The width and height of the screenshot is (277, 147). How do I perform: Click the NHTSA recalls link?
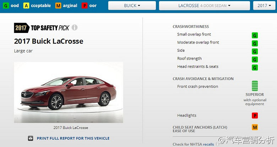(208, 145)
